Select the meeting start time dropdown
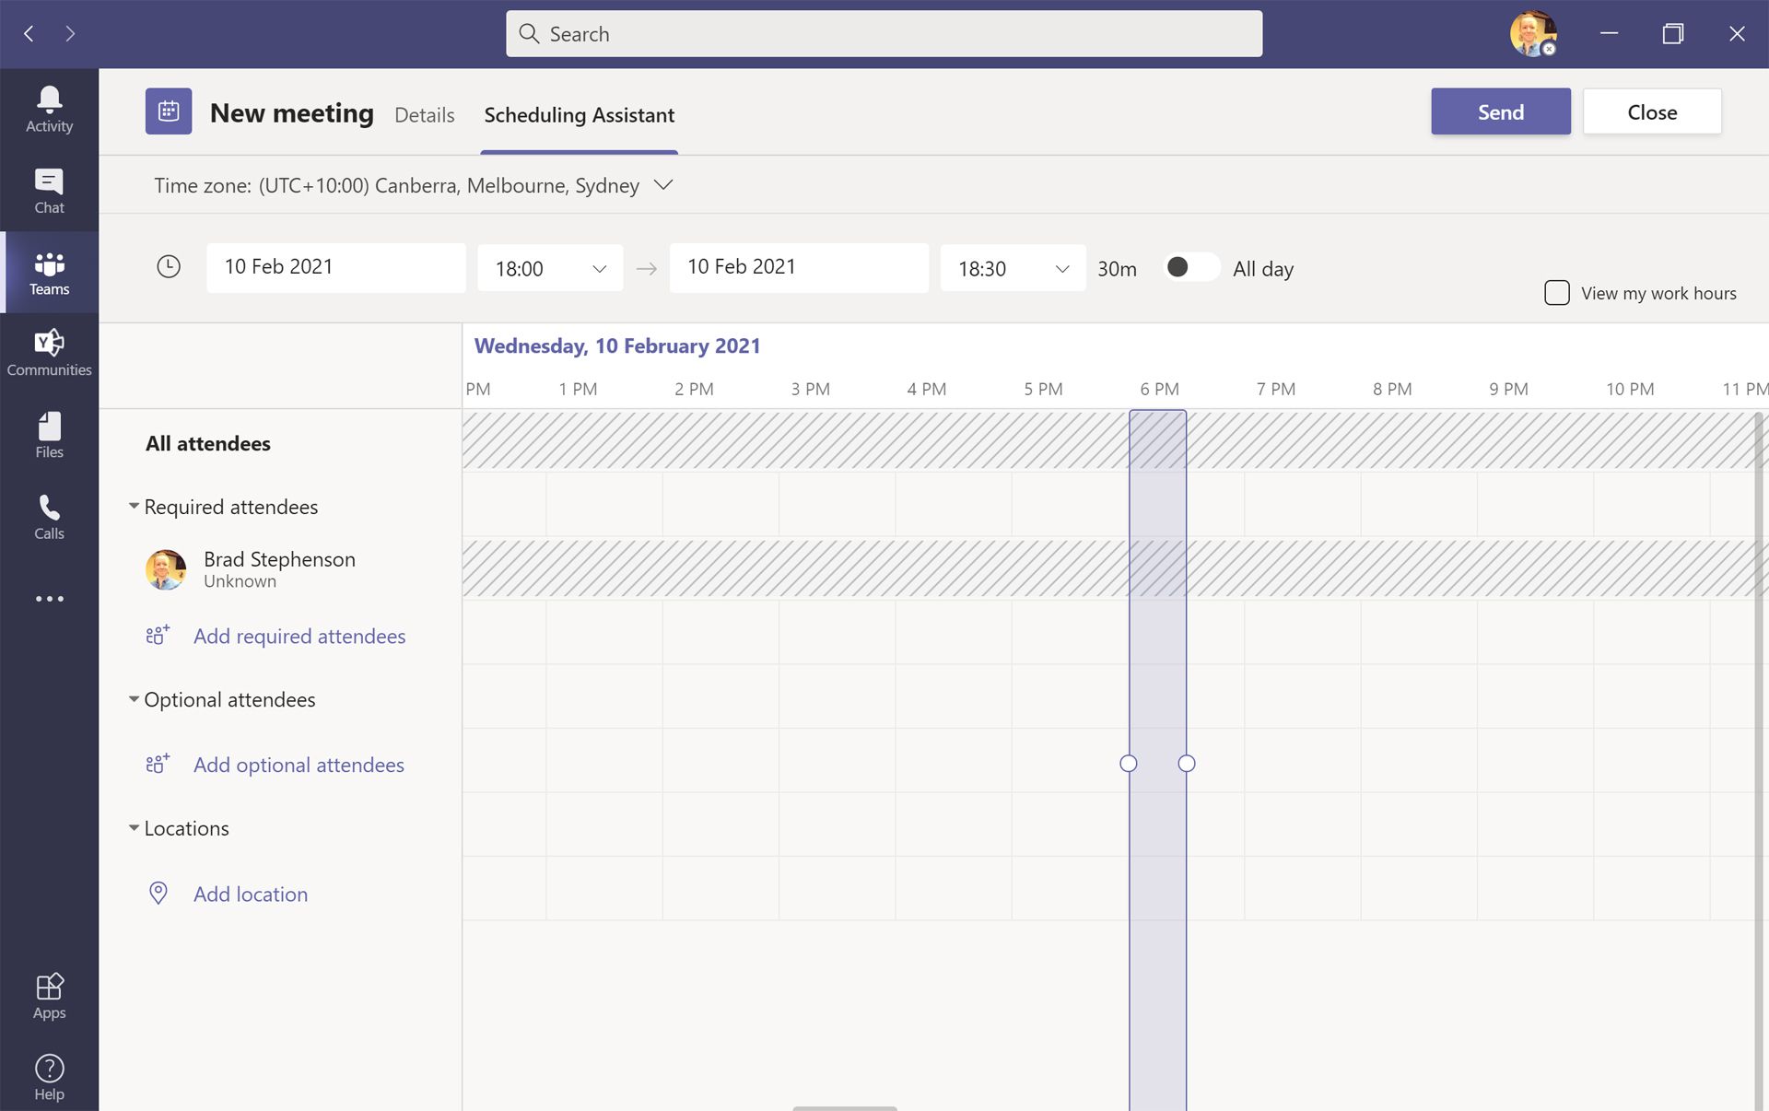The width and height of the screenshot is (1769, 1111). [x=549, y=267]
